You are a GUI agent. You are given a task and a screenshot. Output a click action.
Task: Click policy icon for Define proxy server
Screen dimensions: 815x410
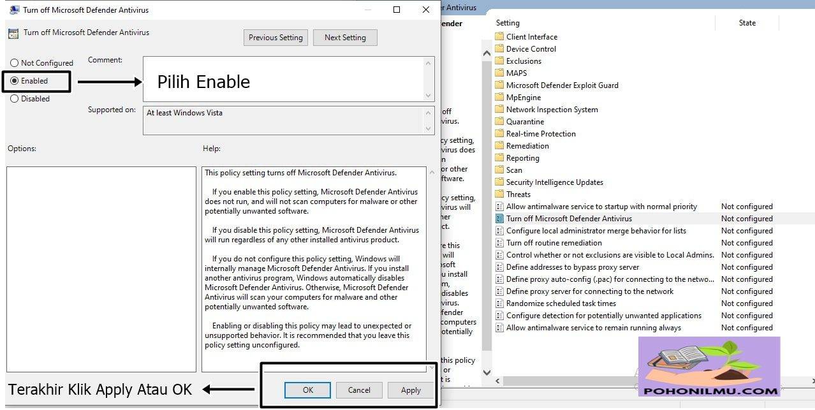coord(500,291)
